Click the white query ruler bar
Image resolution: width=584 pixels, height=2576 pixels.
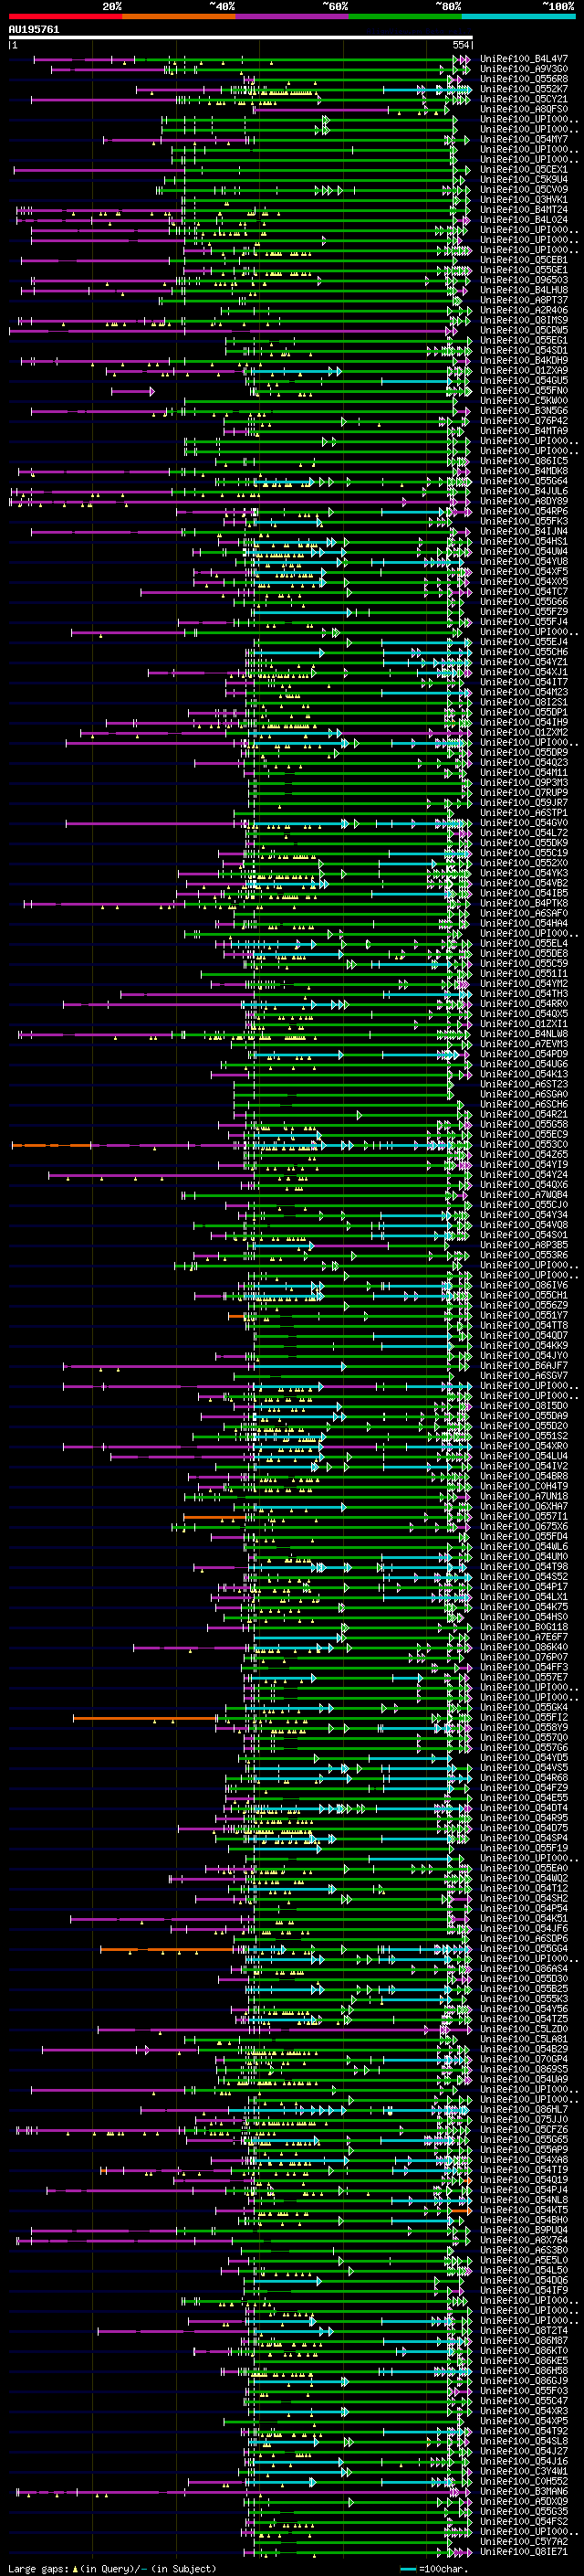pos(241,38)
